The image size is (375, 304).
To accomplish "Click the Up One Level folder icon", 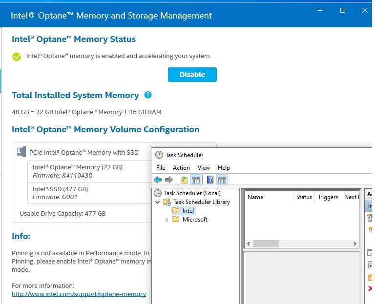I will click(184, 180).
